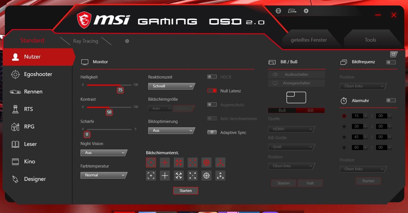Open the Bildoptimierung dropdown
Image resolution: width=408 pixels, height=213 pixels.
click(x=172, y=131)
